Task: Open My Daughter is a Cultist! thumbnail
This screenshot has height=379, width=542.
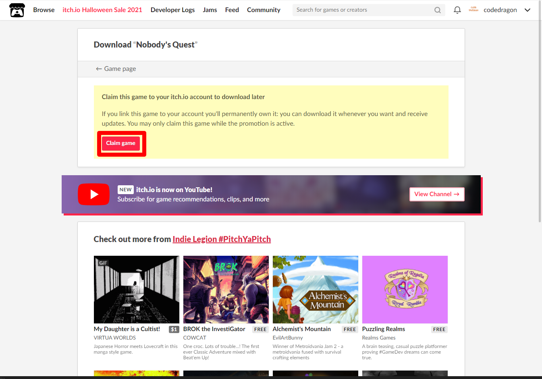Action: (x=137, y=290)
